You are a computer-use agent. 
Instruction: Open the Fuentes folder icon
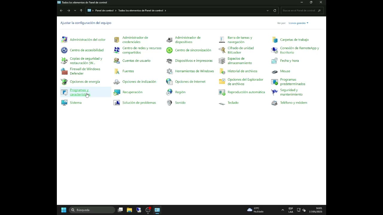117,71
